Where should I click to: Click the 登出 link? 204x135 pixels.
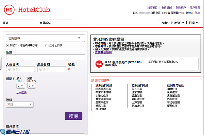click(198, 13)
